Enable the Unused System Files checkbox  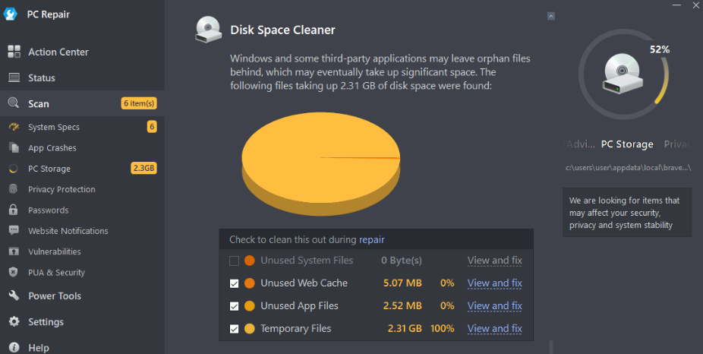[x=234, y=261]
